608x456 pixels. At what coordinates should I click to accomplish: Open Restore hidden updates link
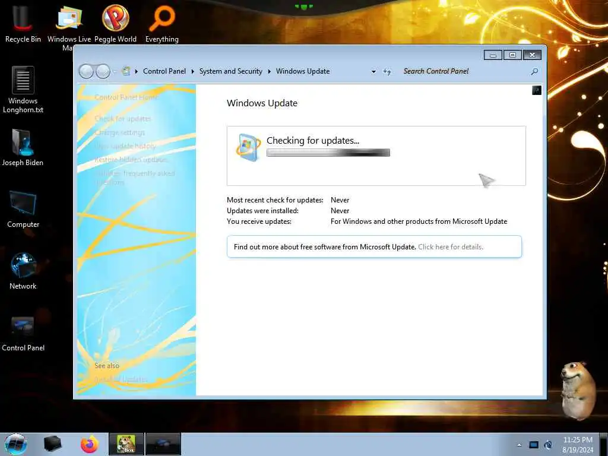coord(131,159)
